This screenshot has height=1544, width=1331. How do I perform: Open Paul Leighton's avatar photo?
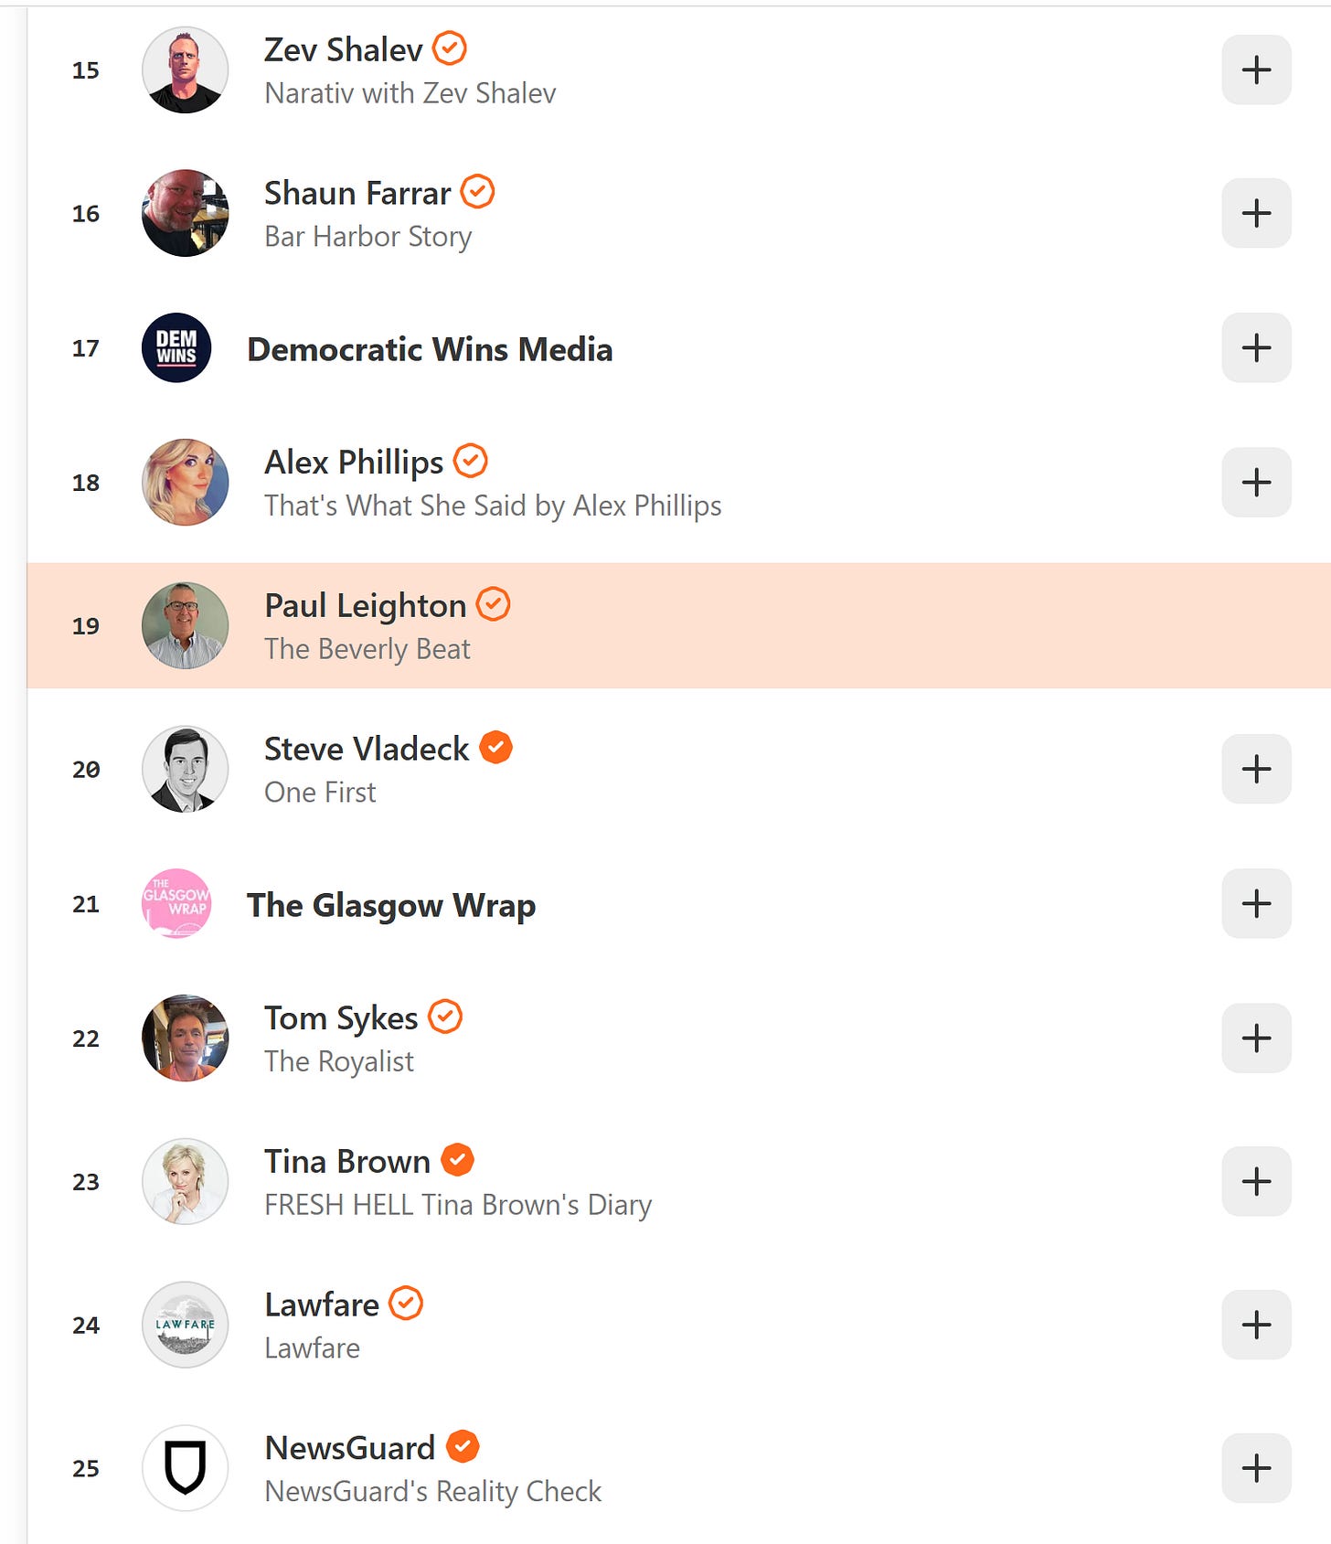(x=186, y=625)
